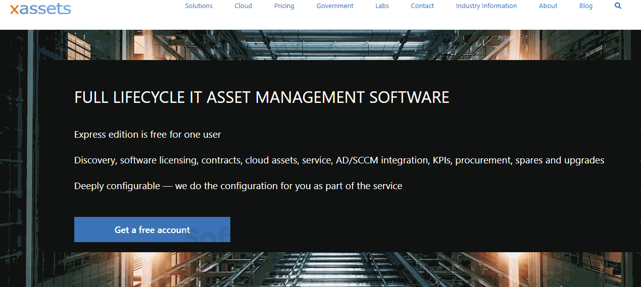Click the warehouse image strip below the dark panel
The width and height of the screenshot is (641, 287).
(x=323, y=270)
